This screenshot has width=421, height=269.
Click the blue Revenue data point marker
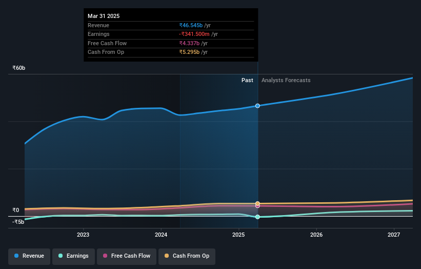[x=257, y=106]
